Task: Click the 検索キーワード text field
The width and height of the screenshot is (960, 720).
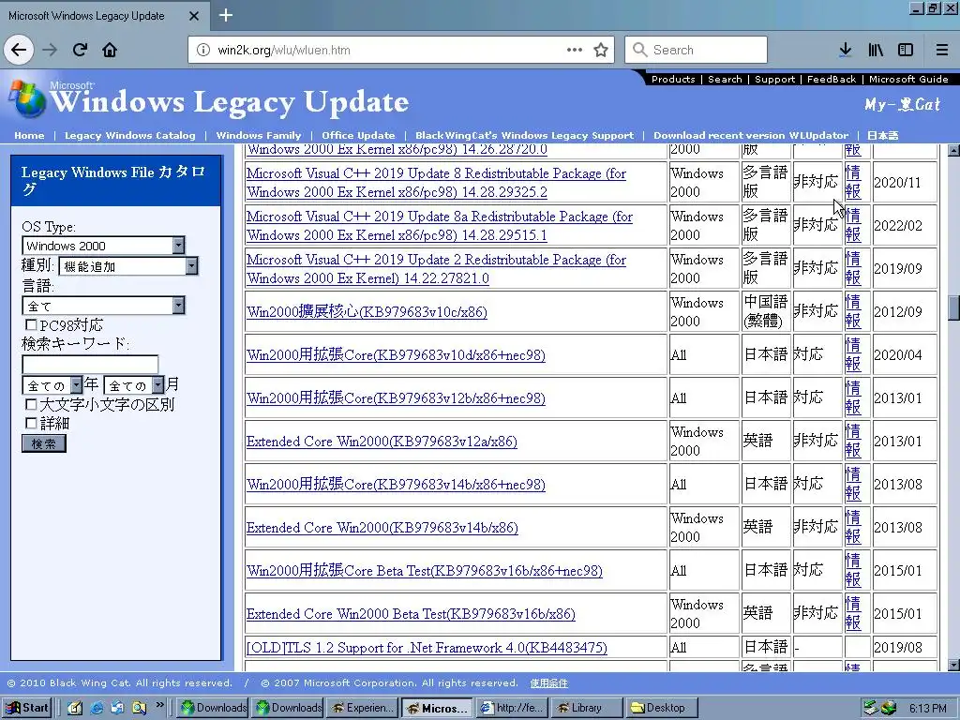Action: 90,365
